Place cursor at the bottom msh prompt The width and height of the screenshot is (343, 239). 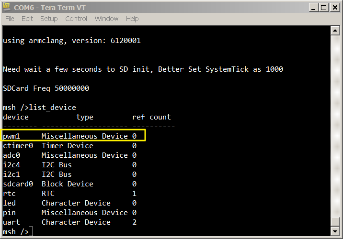31,232
